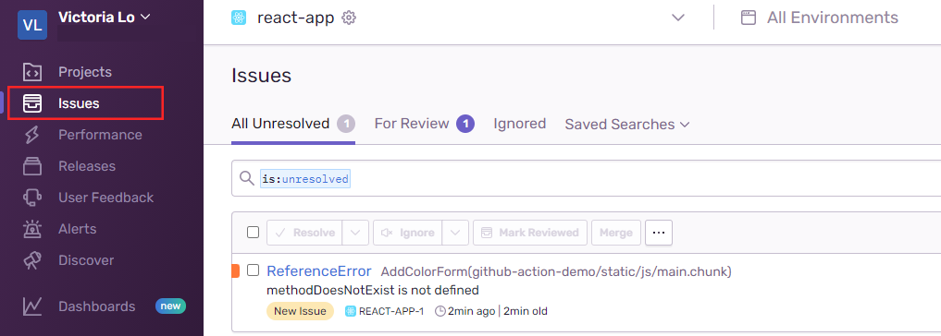Click the new badge beside Dashboards

(x=170, y=306)
